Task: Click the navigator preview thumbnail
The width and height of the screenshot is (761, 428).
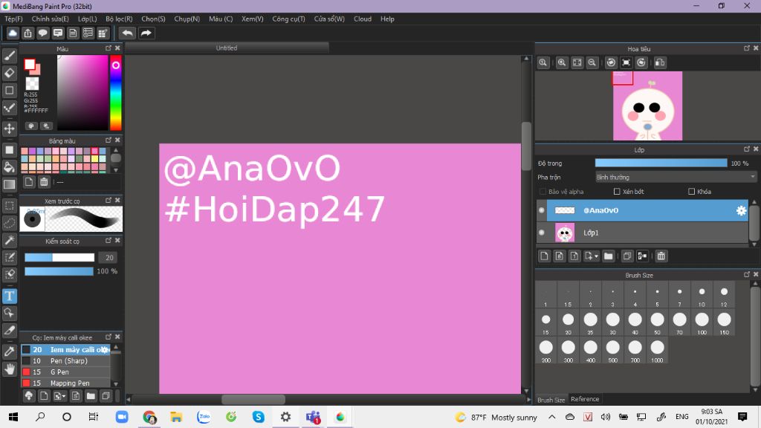Action: [x=647, y=106]
